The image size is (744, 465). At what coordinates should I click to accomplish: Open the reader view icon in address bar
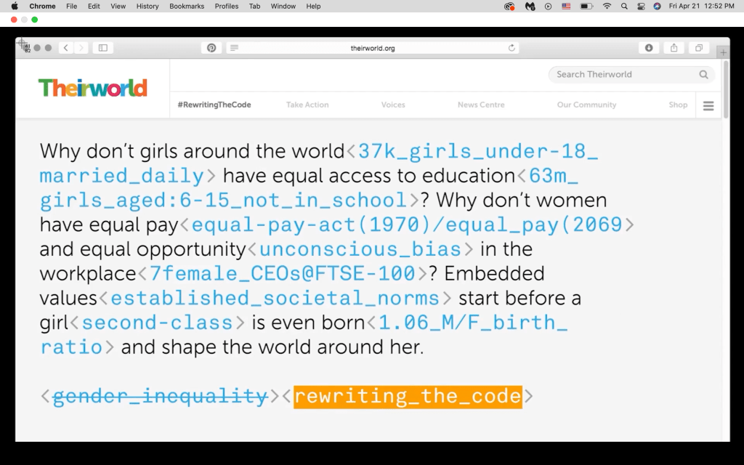click(234, 48)
